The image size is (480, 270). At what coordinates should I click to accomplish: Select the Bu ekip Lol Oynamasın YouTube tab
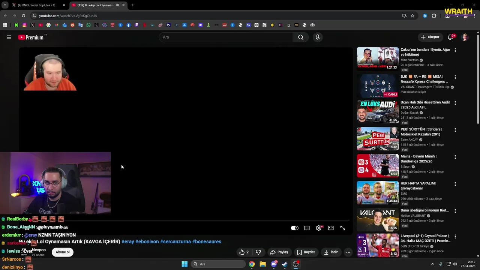94,5
